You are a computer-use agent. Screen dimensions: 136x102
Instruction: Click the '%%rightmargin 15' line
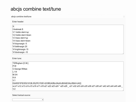[20, 49]
